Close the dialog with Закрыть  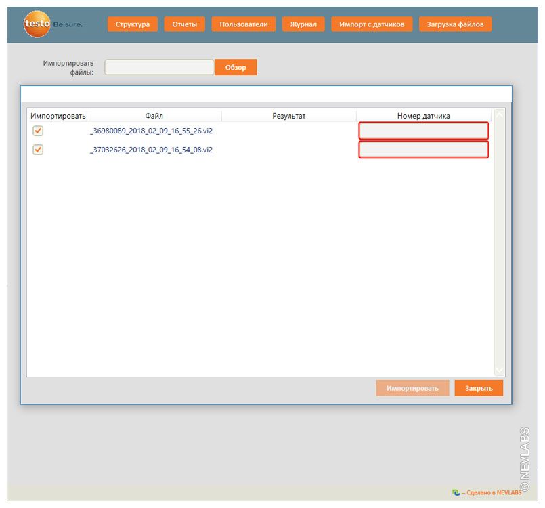tap(479, 388)
